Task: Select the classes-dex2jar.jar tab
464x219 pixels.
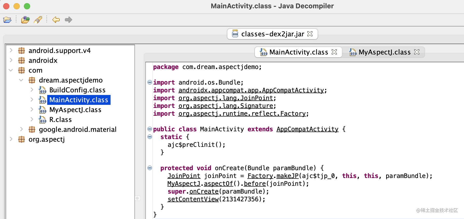Action: click(x=272, y=34)
